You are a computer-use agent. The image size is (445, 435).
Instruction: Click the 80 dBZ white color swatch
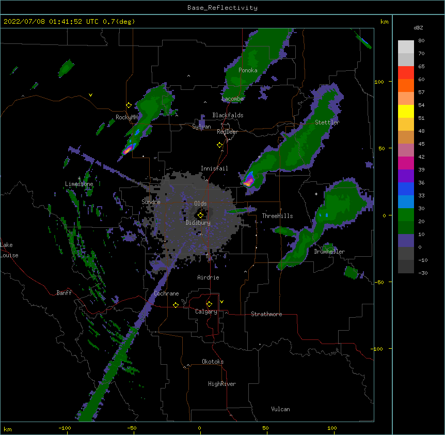point(406,47)
